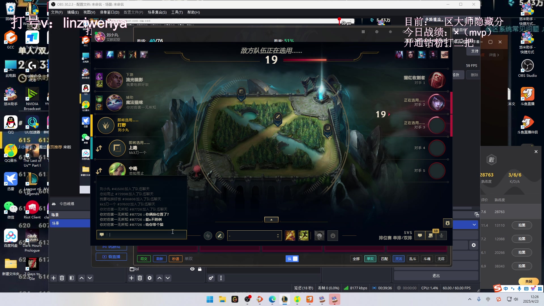Image resolution: width=544 pixels, height=306 pixels.
Task: Move source up in Sources toolbar
Action: [x=160, y=278]
